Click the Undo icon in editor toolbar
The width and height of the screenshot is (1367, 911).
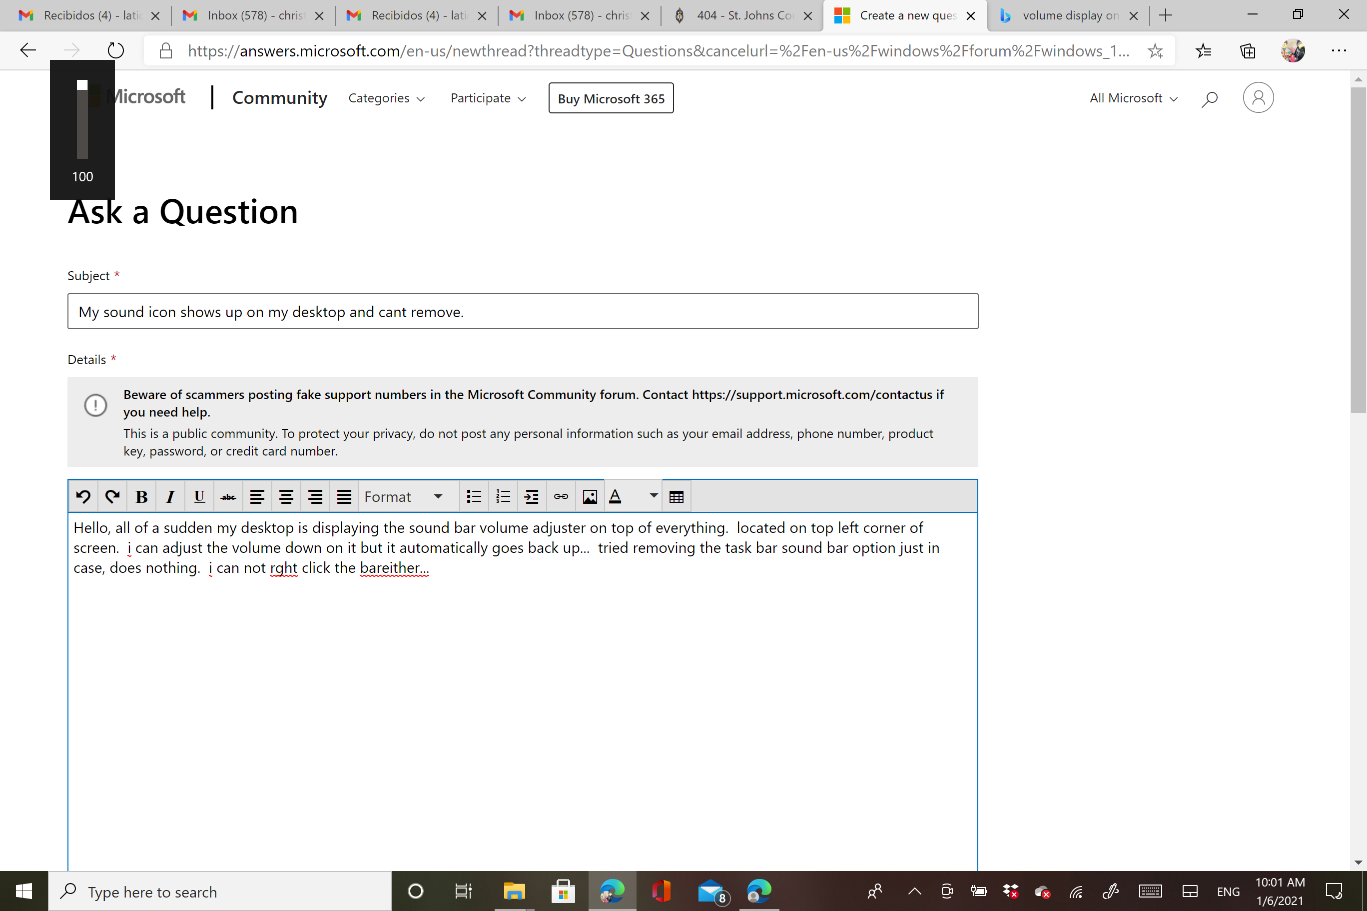(83, 496)
